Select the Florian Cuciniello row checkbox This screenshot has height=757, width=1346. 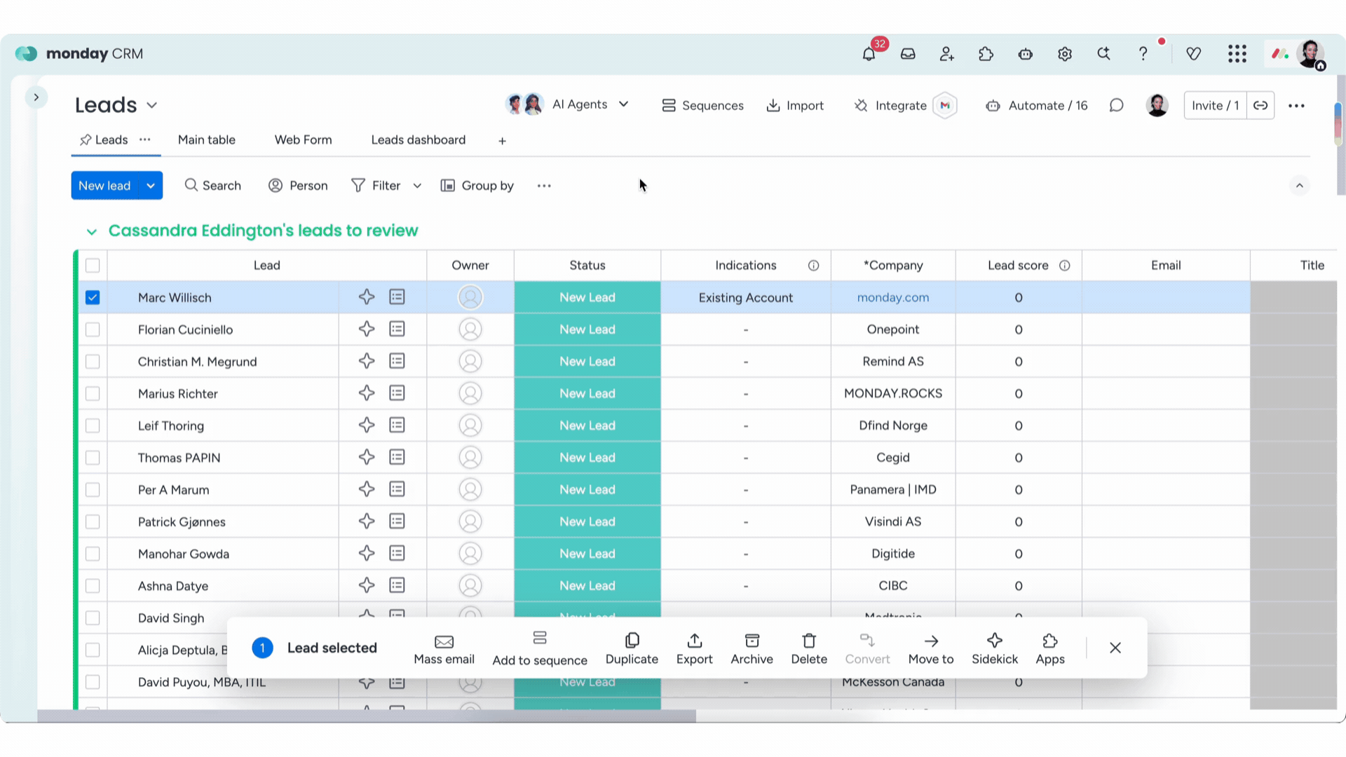pos(93,329)
